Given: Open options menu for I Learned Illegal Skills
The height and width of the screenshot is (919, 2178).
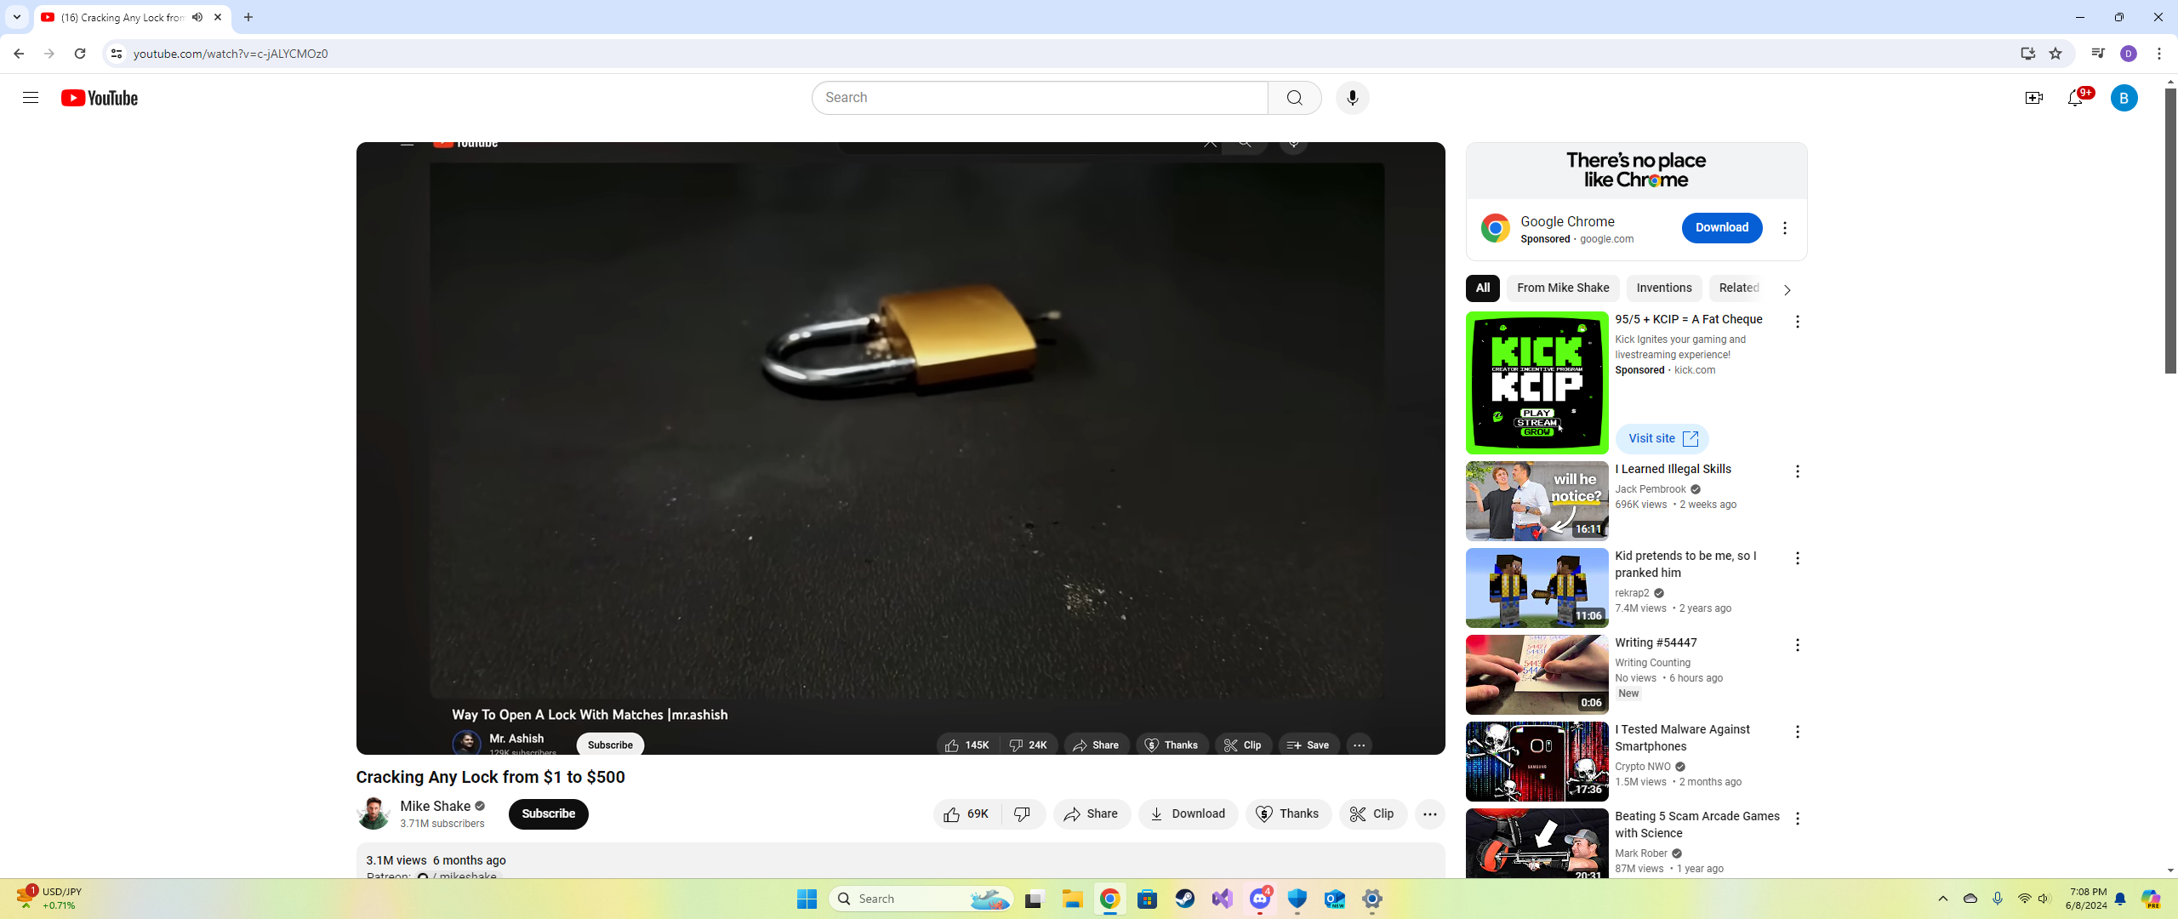Looking at the screenshot, I should tap(1797, 471).
